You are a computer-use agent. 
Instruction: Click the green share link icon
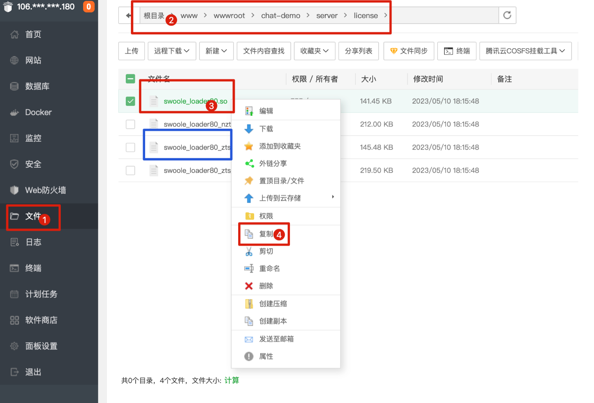(249, 163)
